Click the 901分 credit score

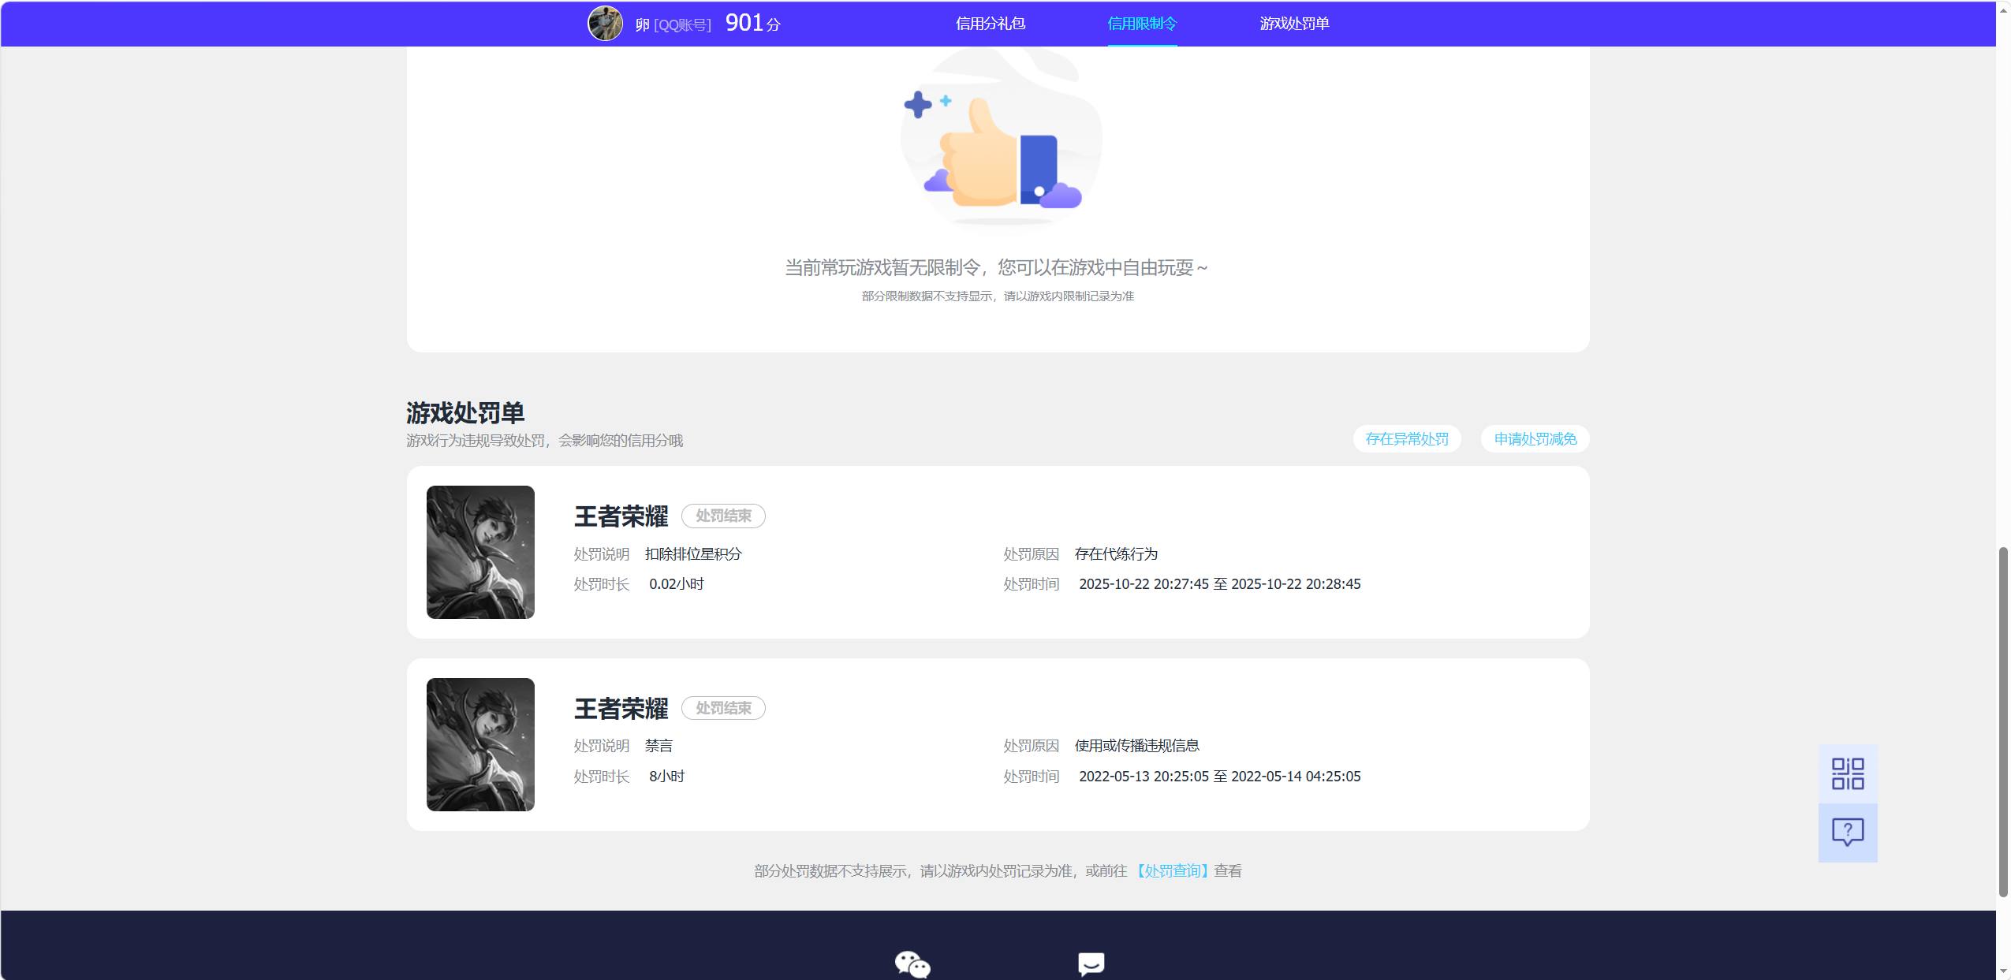pos(752,23)
